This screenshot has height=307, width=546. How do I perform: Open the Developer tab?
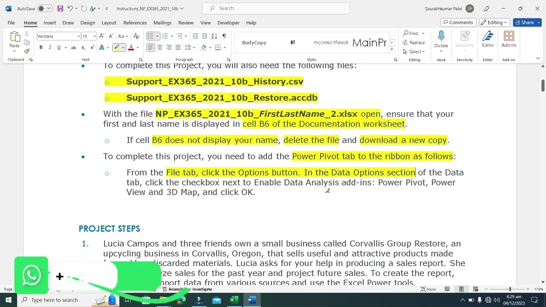tap(228, 23)
